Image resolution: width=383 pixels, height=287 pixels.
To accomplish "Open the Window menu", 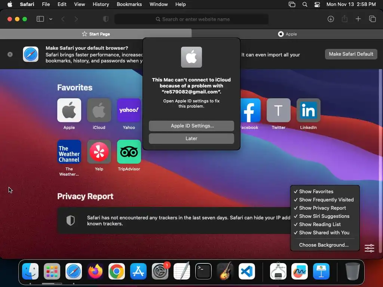I will [x=159, y=4].
